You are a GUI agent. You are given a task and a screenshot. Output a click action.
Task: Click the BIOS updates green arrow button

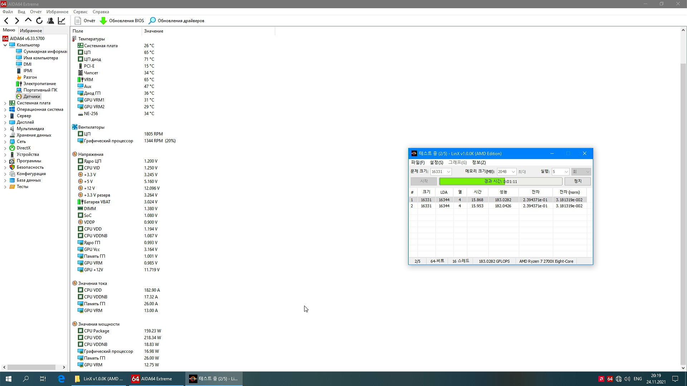click(122, 21)
